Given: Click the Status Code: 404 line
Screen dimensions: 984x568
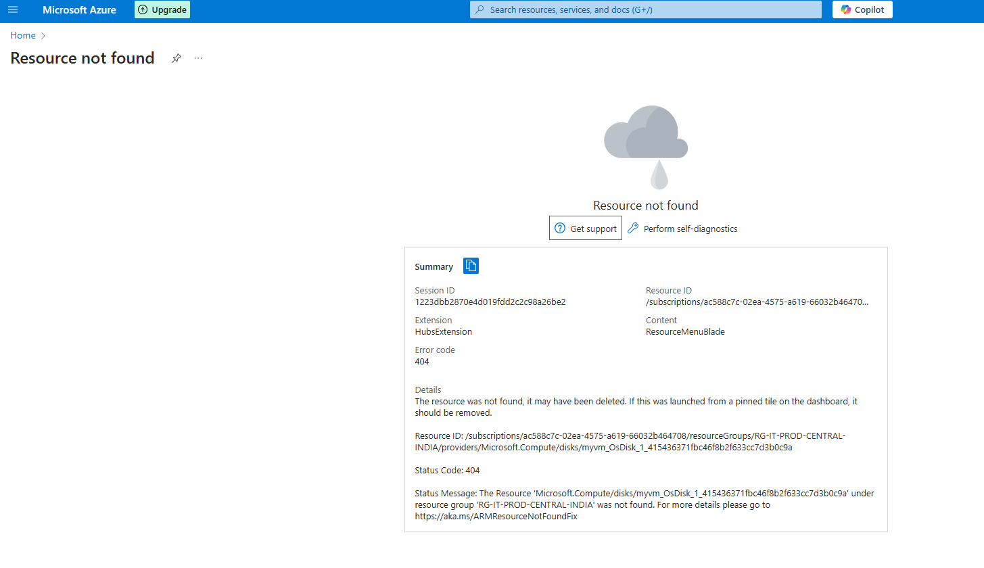Looking at the screenshot, I should (447, 470).
